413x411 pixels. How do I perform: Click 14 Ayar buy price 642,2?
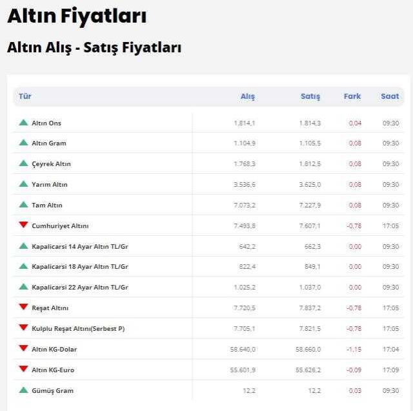pos(247,246)
